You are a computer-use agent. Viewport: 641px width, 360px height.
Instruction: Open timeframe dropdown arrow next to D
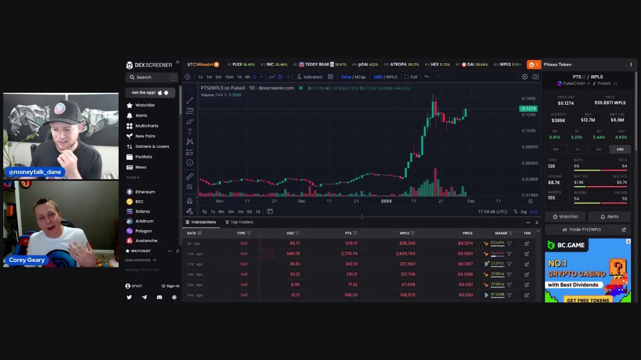click(261, 77)
